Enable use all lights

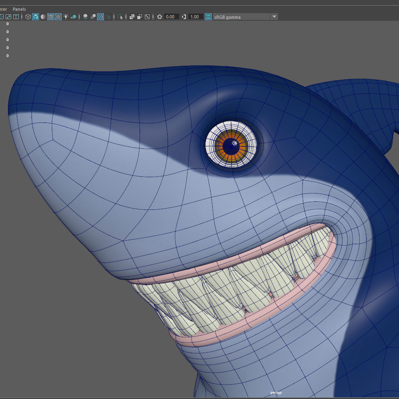[66, 17]
